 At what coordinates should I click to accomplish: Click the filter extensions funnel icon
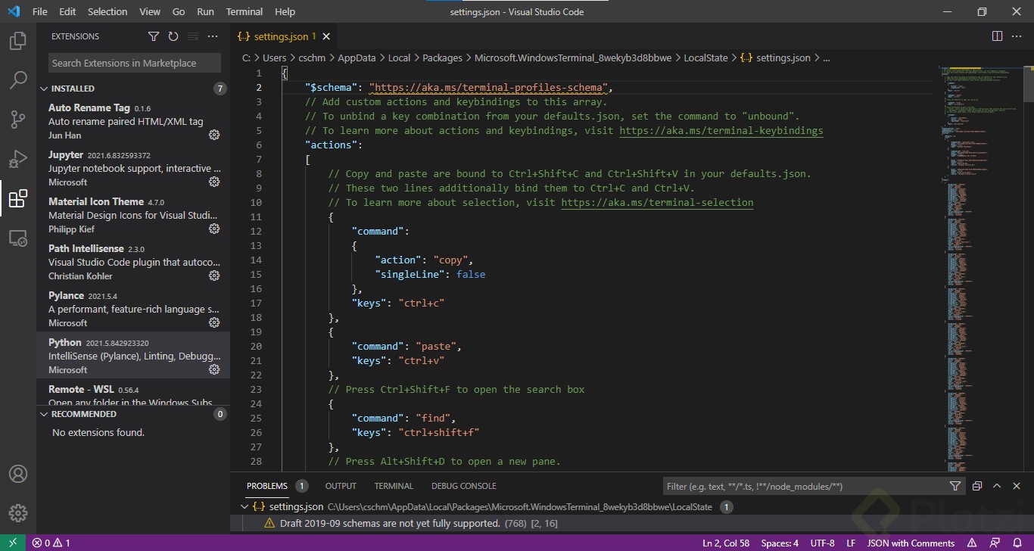[x=154, y=36]
